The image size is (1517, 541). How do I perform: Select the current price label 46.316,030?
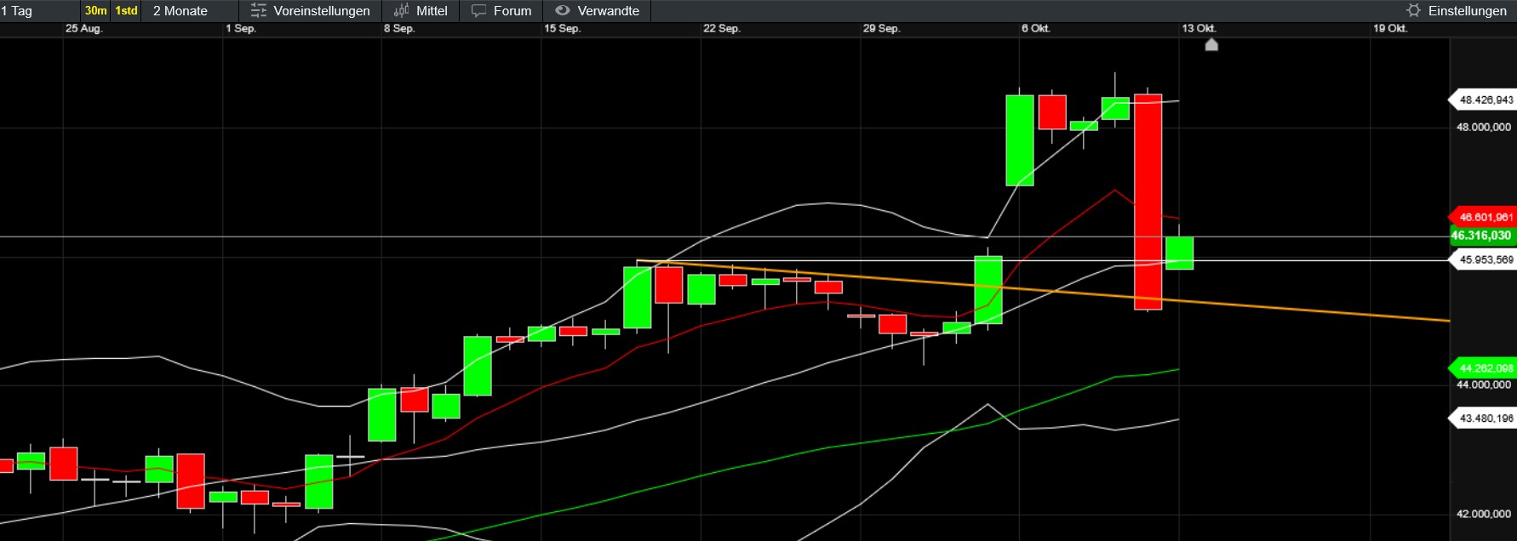pyautogui.click(x=1482, y=236)
